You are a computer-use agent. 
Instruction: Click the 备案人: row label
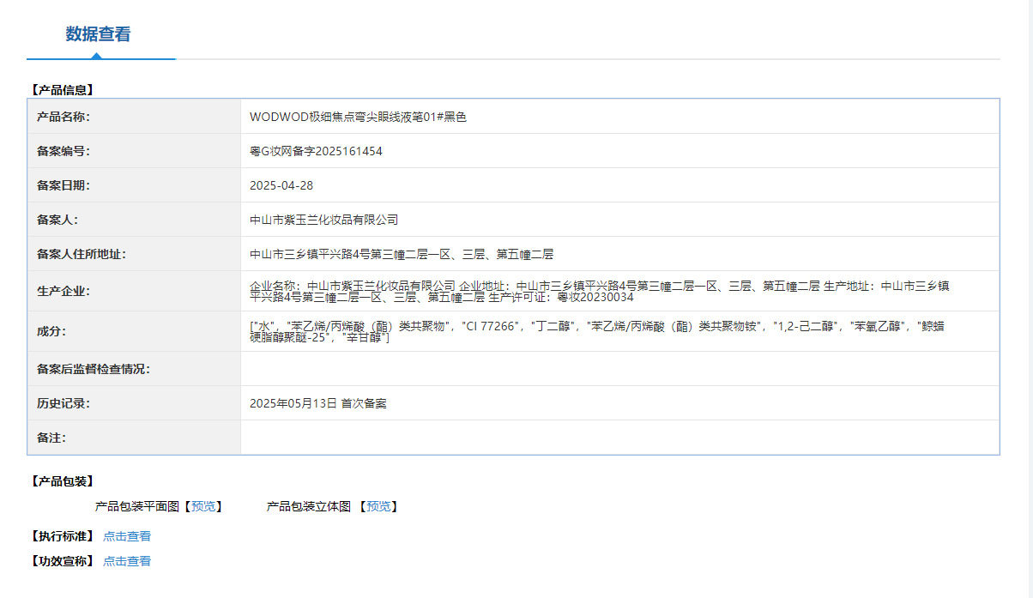(x=57, y=220)
